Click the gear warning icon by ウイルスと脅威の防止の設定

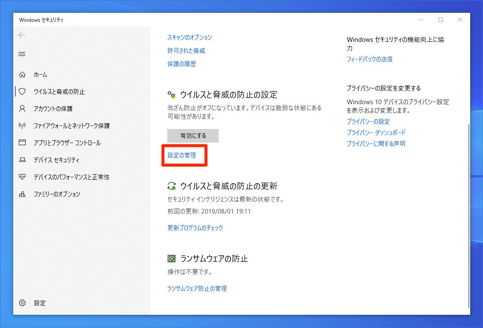(x=172, y=94)
